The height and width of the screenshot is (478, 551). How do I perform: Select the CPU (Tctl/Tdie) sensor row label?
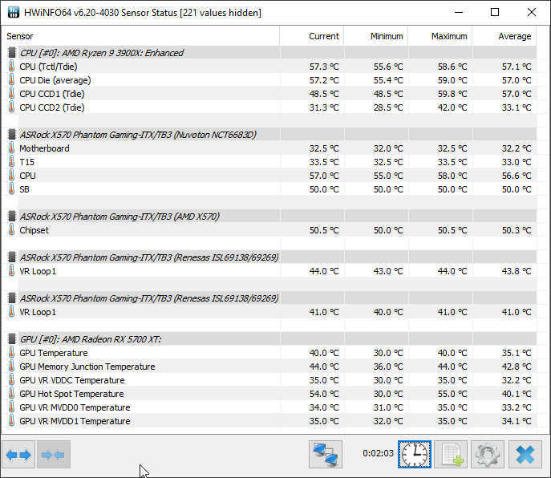coord(48,67)
